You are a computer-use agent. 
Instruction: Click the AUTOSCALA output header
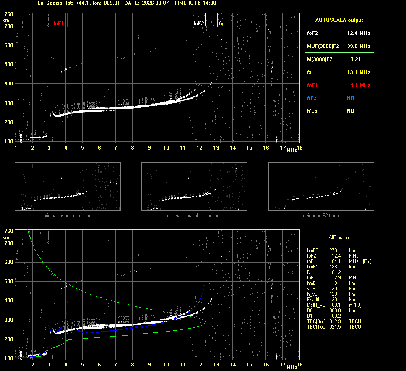point(339,20)
